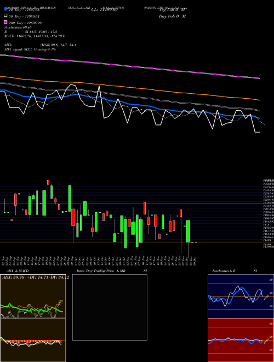Click the last large green candlestick
The image size is (274, 362).
click(188, 231)
